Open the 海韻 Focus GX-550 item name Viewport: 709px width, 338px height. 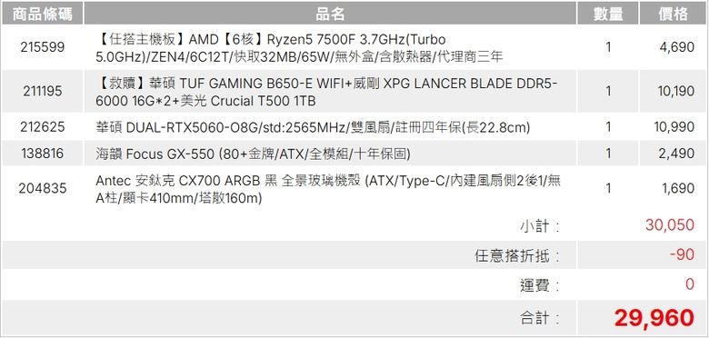[253, 154]
